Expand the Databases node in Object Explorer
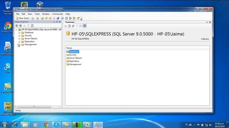This screenshot has width=229, height=128. (x=19, y=33)
